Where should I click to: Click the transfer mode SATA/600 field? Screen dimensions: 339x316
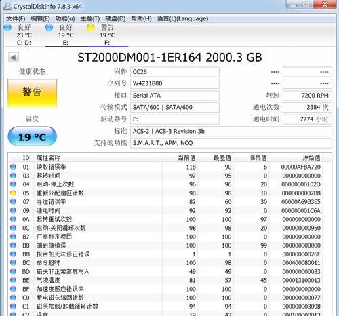[175, 108]
